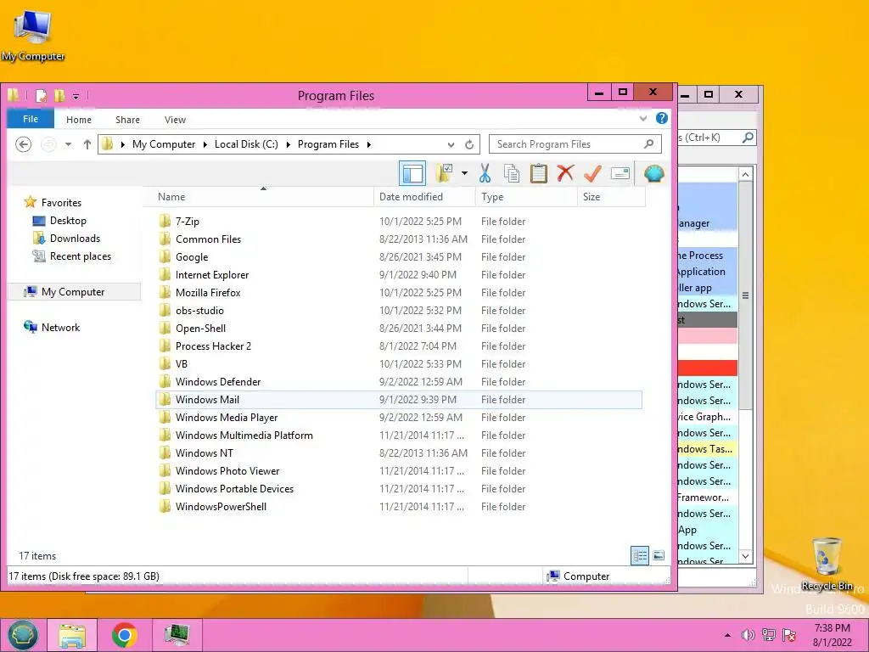Click the search magnifier icon in Program Files
This screenshot has width=869, height=652.
(x=649, y=144)
